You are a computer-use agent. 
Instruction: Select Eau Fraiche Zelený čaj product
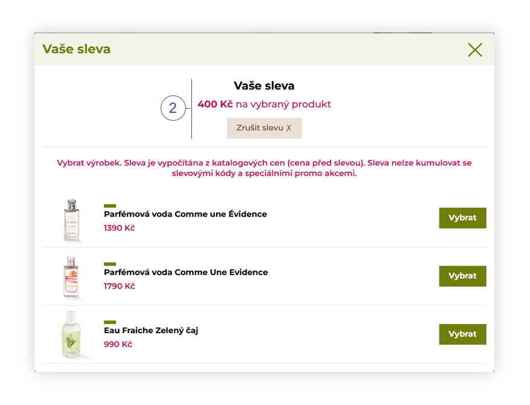(462, 334)
